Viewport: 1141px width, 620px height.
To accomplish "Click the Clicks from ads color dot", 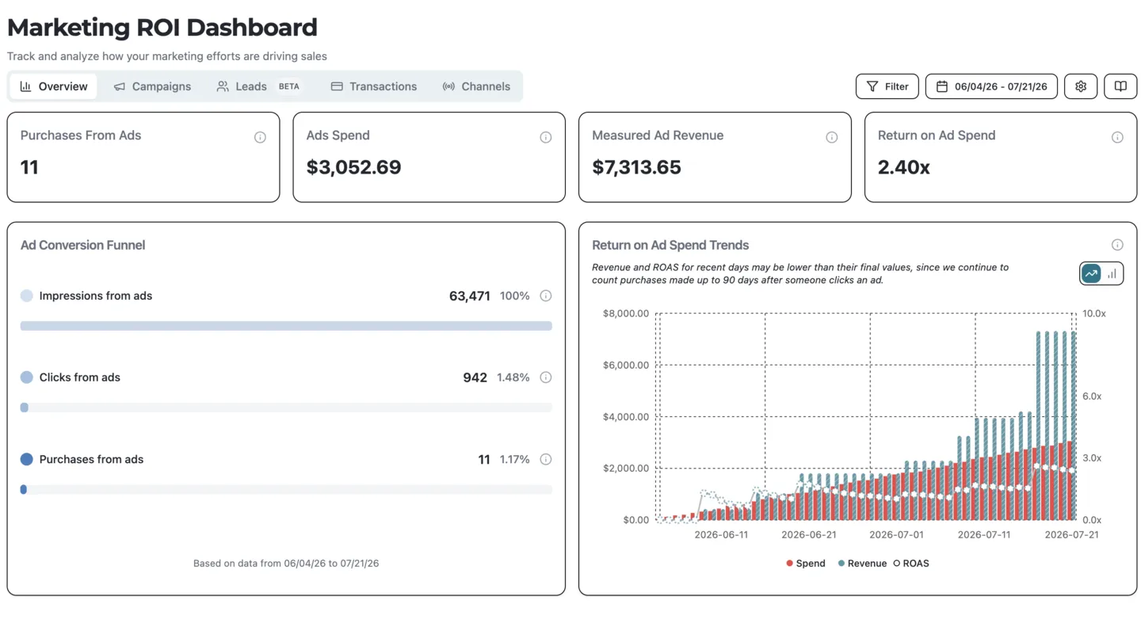I will click(27, 377).
